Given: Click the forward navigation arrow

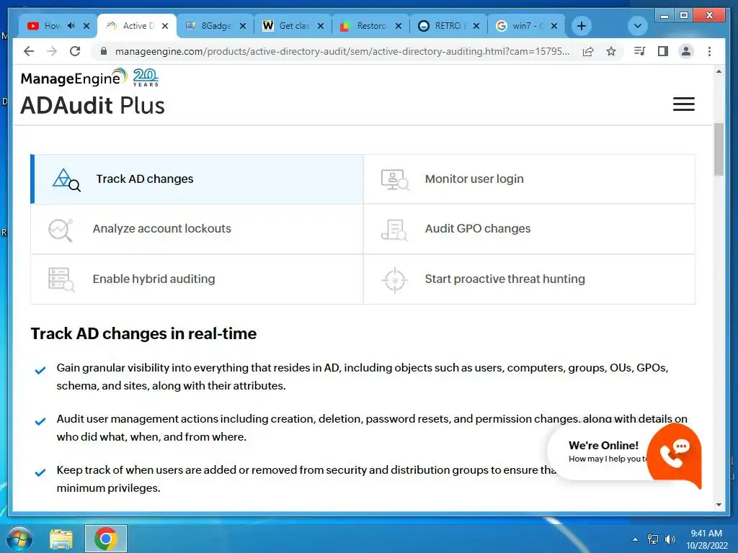Looking at the screenshot, I should pyautogui.click(x=52, y=51).
